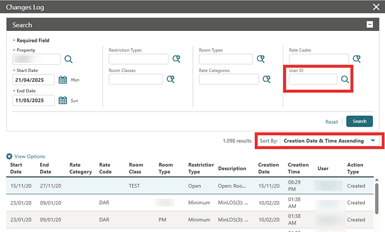
Task: Close the Changes Log dialog
Action: click(376, 7)
